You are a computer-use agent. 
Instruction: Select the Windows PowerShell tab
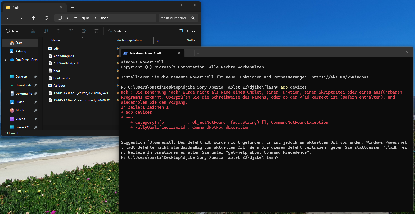click(x=148, y=53)
